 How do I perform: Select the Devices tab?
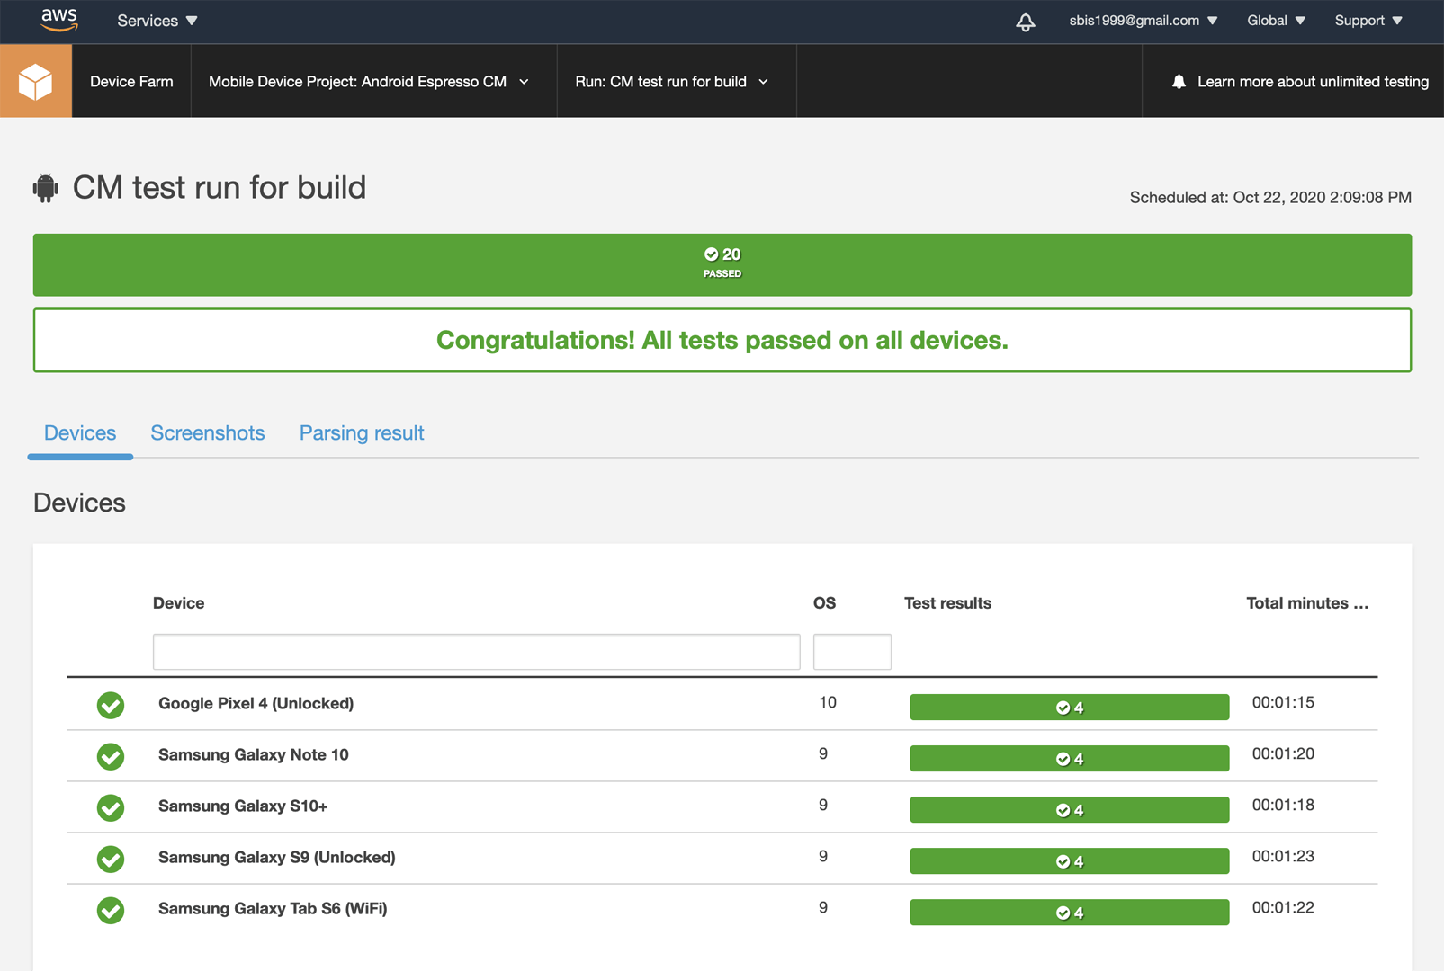(x=80, y=433)
